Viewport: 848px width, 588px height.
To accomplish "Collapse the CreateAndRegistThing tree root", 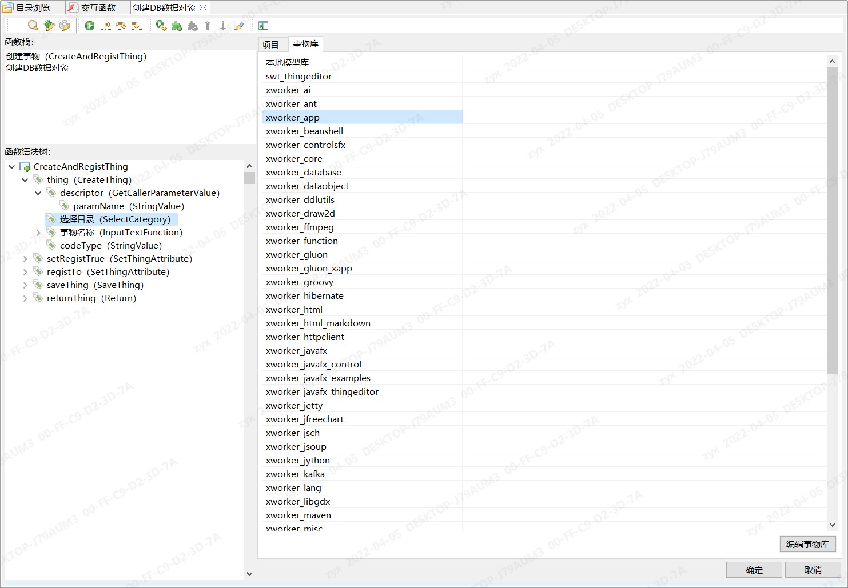I will click(11, 166).
